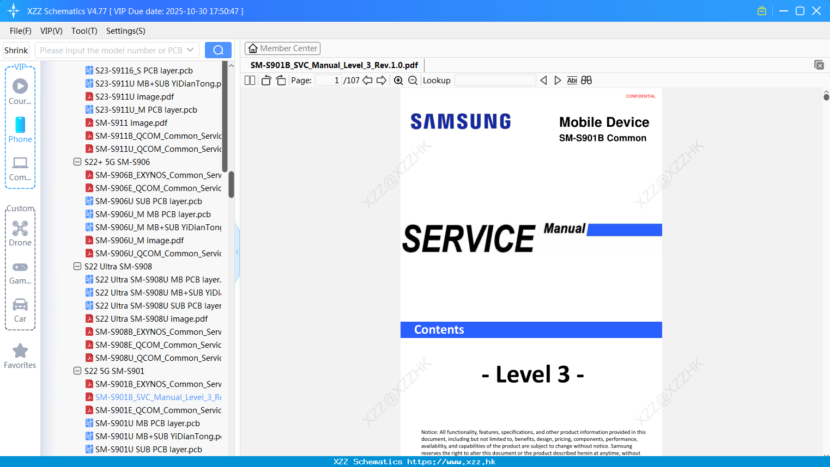Open the File(F) menu
This screenshot has width=830, height=467.
tap(21, 30)
